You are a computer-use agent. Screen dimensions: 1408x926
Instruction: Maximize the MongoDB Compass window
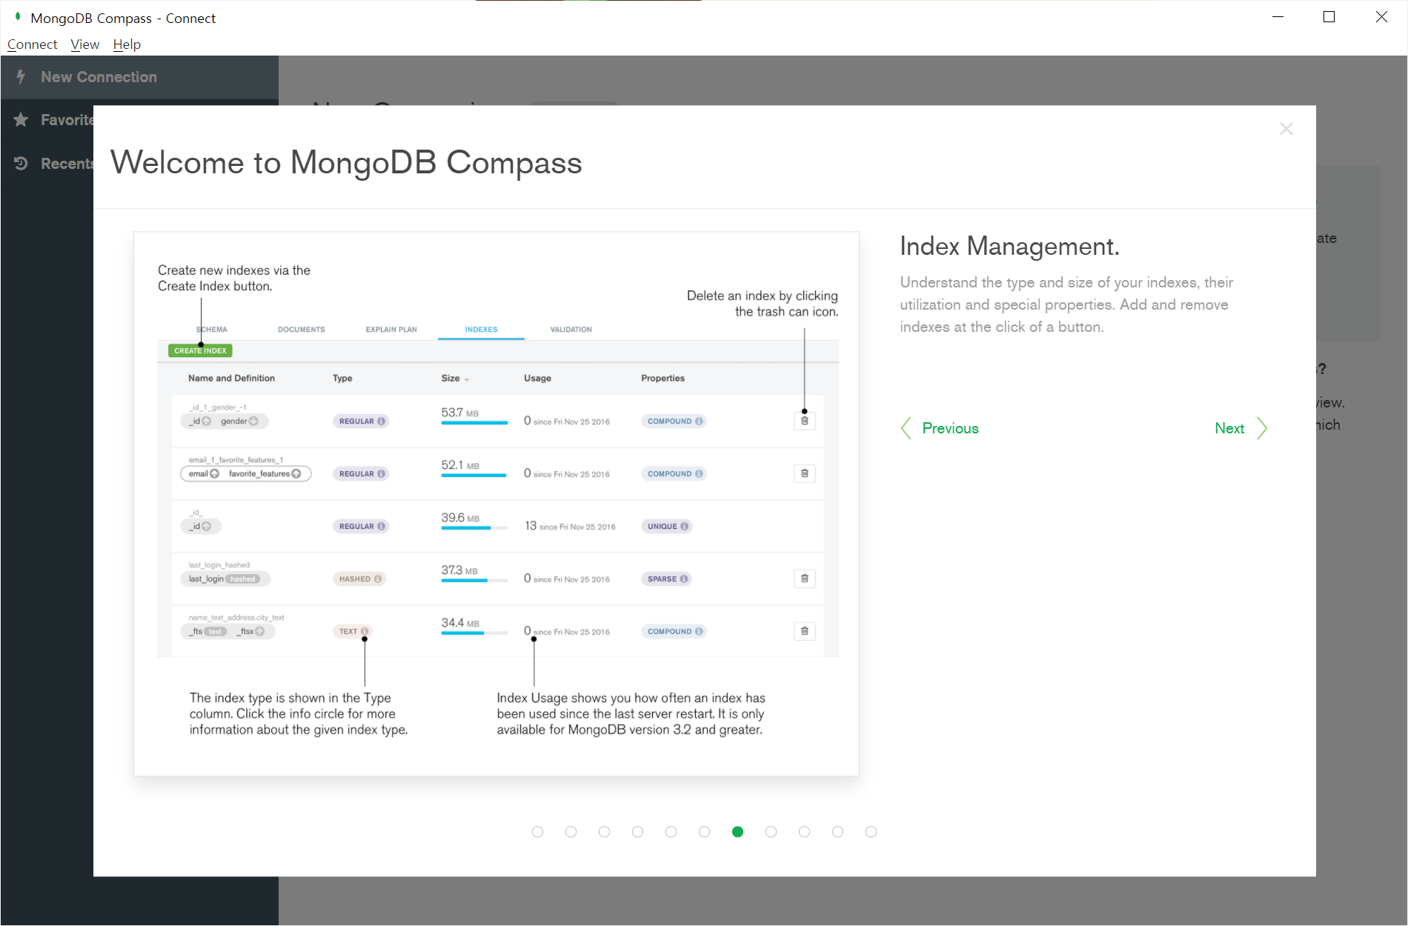coord(1329,16)
